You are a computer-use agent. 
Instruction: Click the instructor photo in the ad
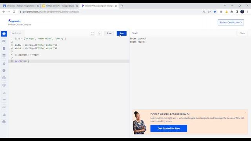(140, 123)
